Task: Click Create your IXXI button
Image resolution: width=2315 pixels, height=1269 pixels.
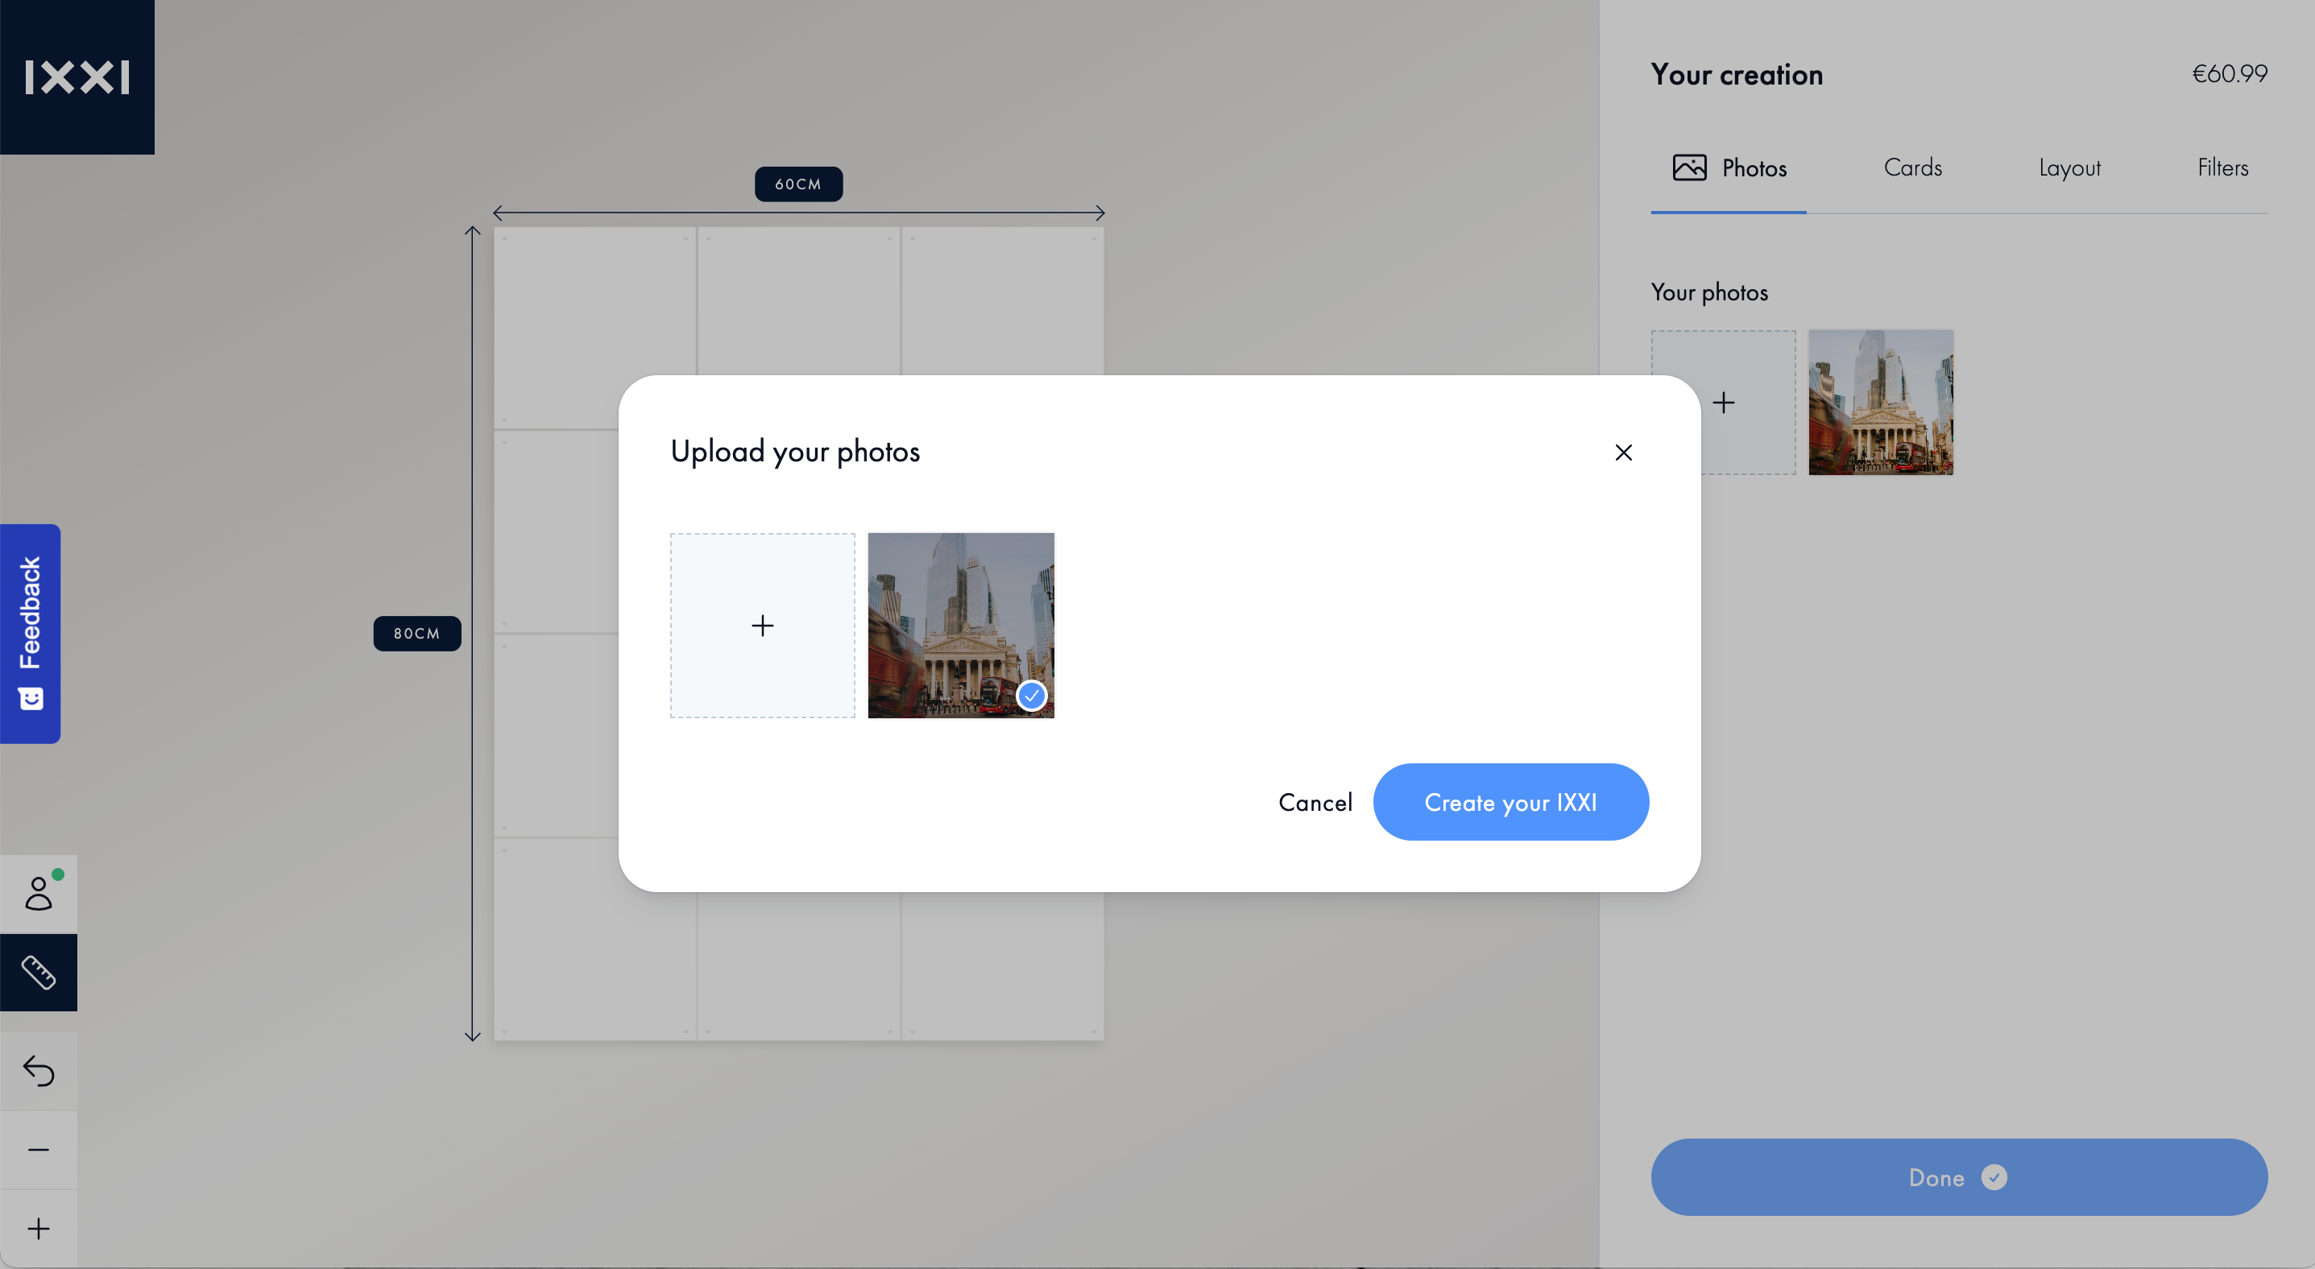Action: click(x=1510, y=802)
